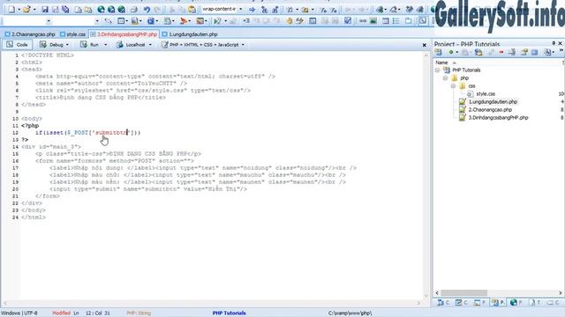Click the globe tab icon at Project panel bottom
565x317 pixels.
[x=514, y=303]
